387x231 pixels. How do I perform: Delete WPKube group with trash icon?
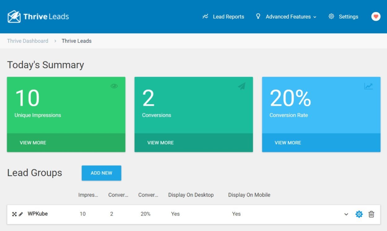[x=371, y=214]
